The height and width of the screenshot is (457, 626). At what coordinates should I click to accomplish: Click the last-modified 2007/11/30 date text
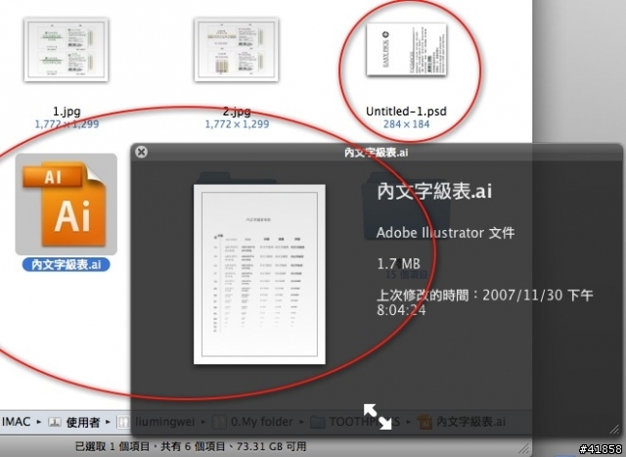point(485,302)
